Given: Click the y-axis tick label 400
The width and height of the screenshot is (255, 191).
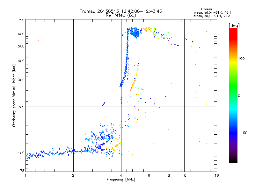Looking at the screenshot, I should point(21,61).
